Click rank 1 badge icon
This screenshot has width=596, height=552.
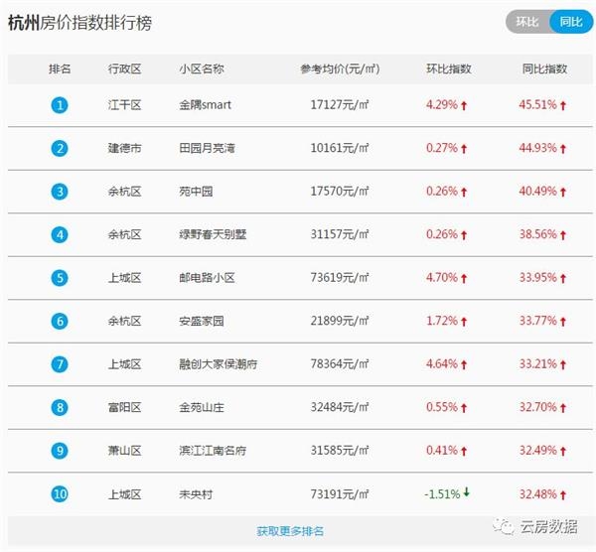(60, 105)
